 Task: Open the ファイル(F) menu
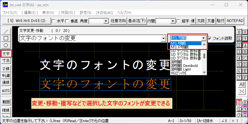10,13
